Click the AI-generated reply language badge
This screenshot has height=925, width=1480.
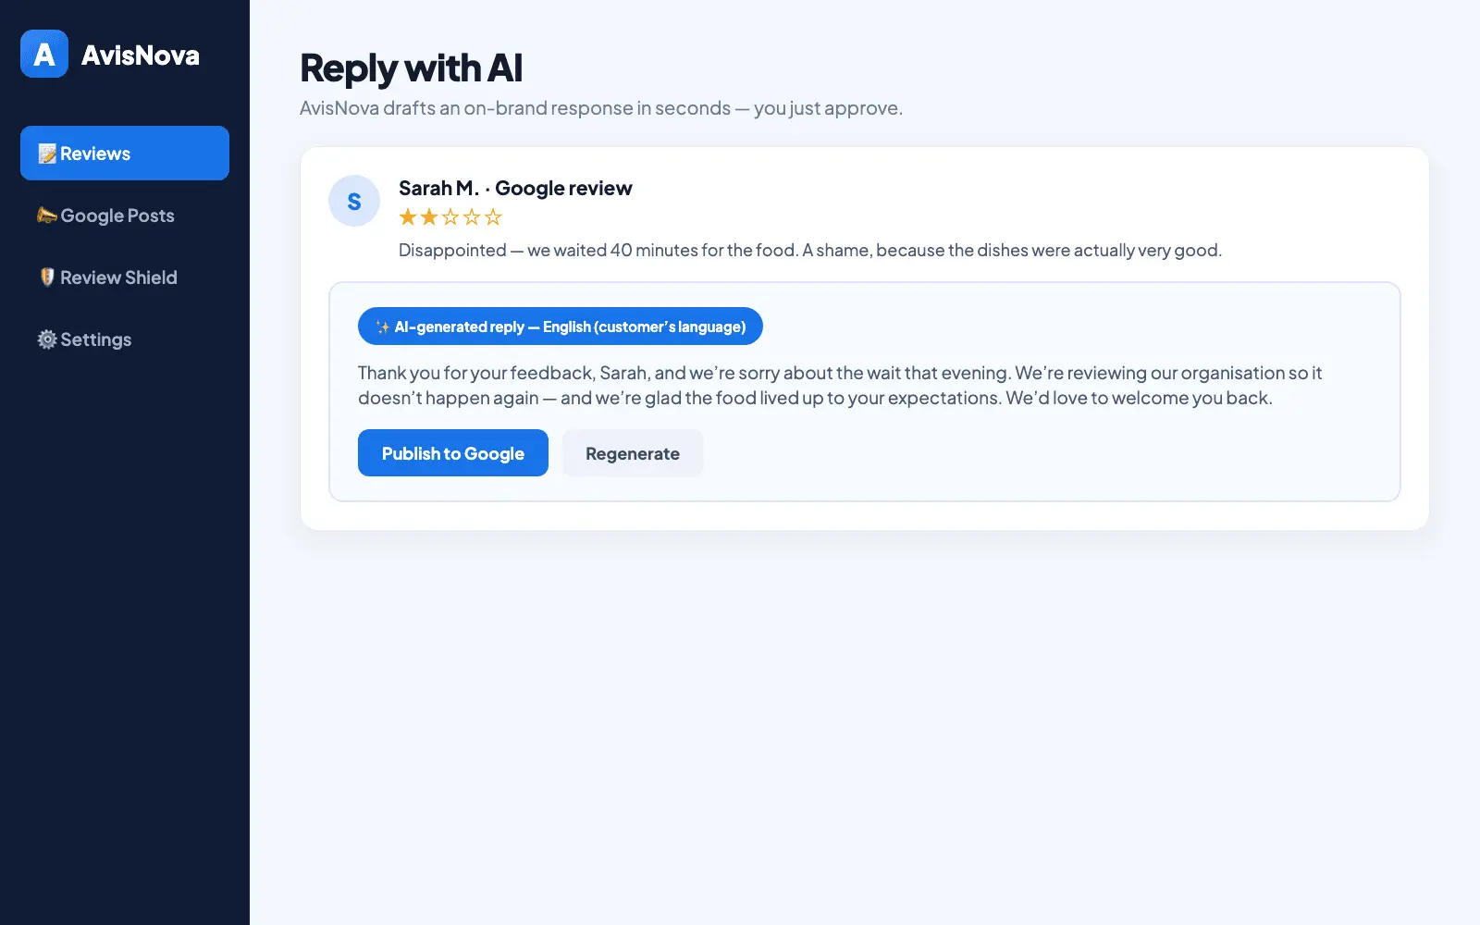[x=561, y=327]
